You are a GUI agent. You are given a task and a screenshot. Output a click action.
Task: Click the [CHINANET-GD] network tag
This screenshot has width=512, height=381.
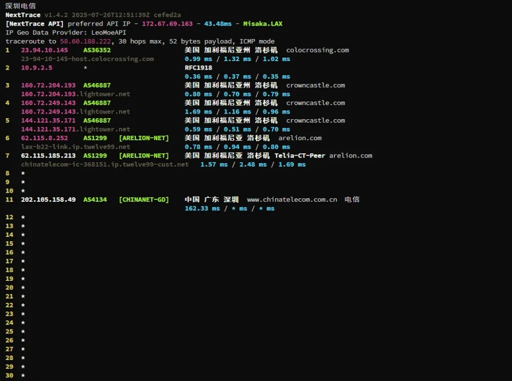tap(143, 199)
